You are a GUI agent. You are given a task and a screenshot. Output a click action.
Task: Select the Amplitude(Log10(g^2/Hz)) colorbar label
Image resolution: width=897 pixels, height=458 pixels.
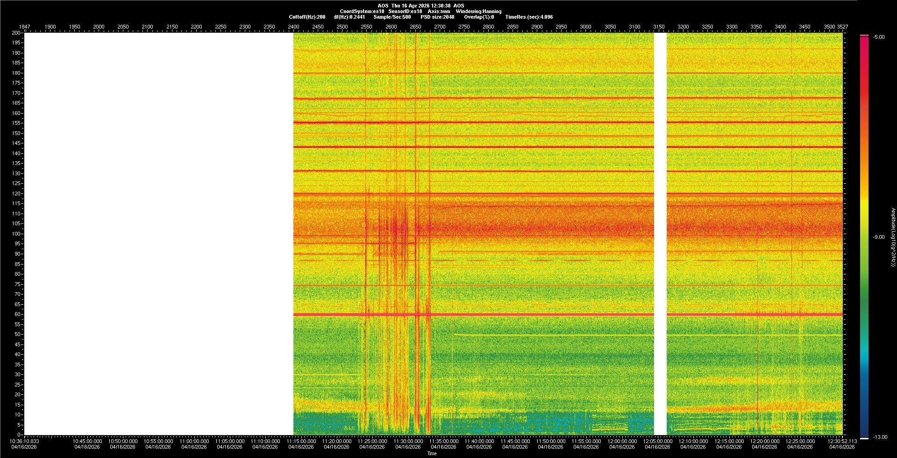pos(893,237)
